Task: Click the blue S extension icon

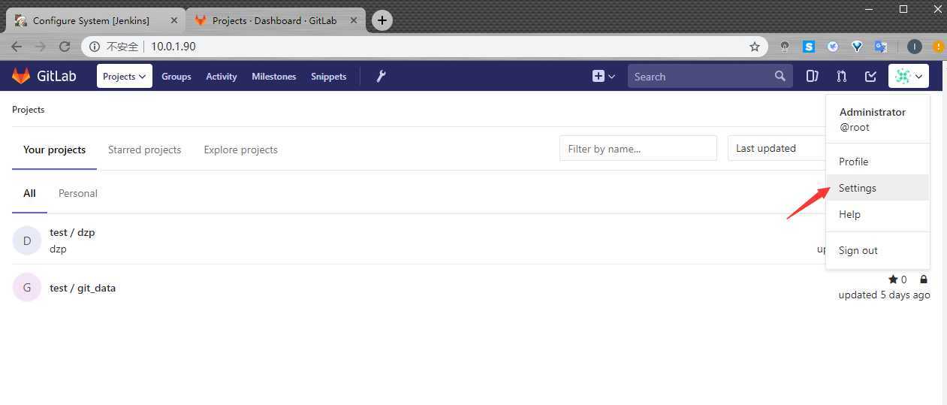Action: pos(809,47)
